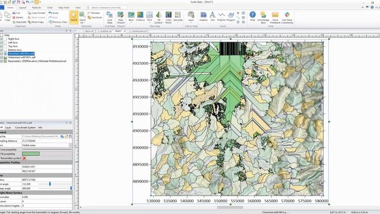Click the Copy icon in Clipboard group
The width and height of the screenshot is (380, 214).
(8, 17)
